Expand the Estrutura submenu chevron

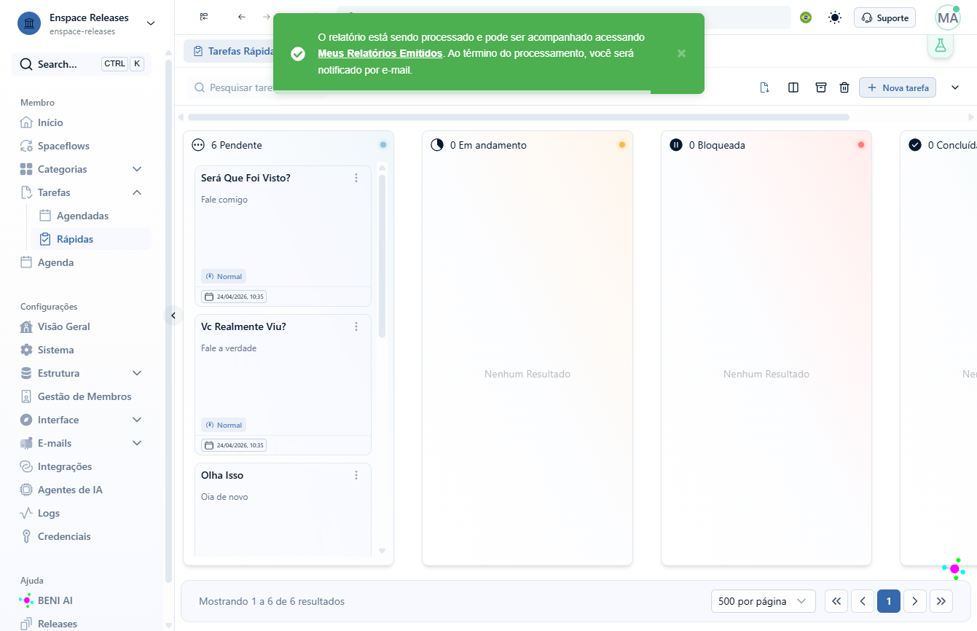point(137,373)
